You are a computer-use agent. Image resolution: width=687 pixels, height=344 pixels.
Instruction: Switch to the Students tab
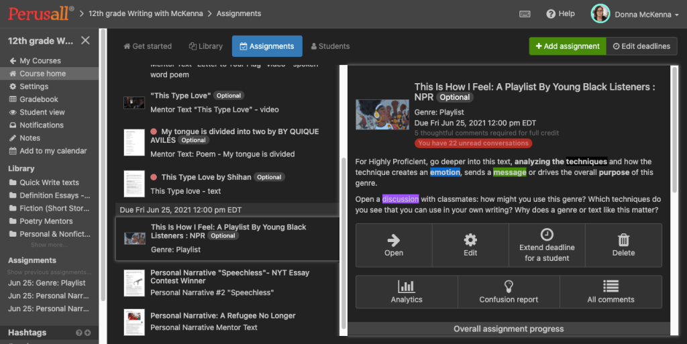[330, 46]
